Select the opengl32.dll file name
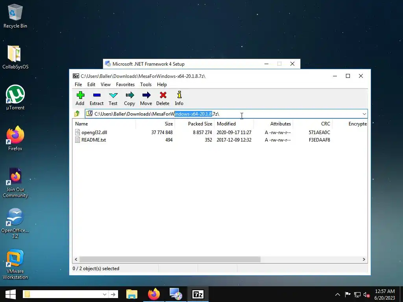 [94, 132]
